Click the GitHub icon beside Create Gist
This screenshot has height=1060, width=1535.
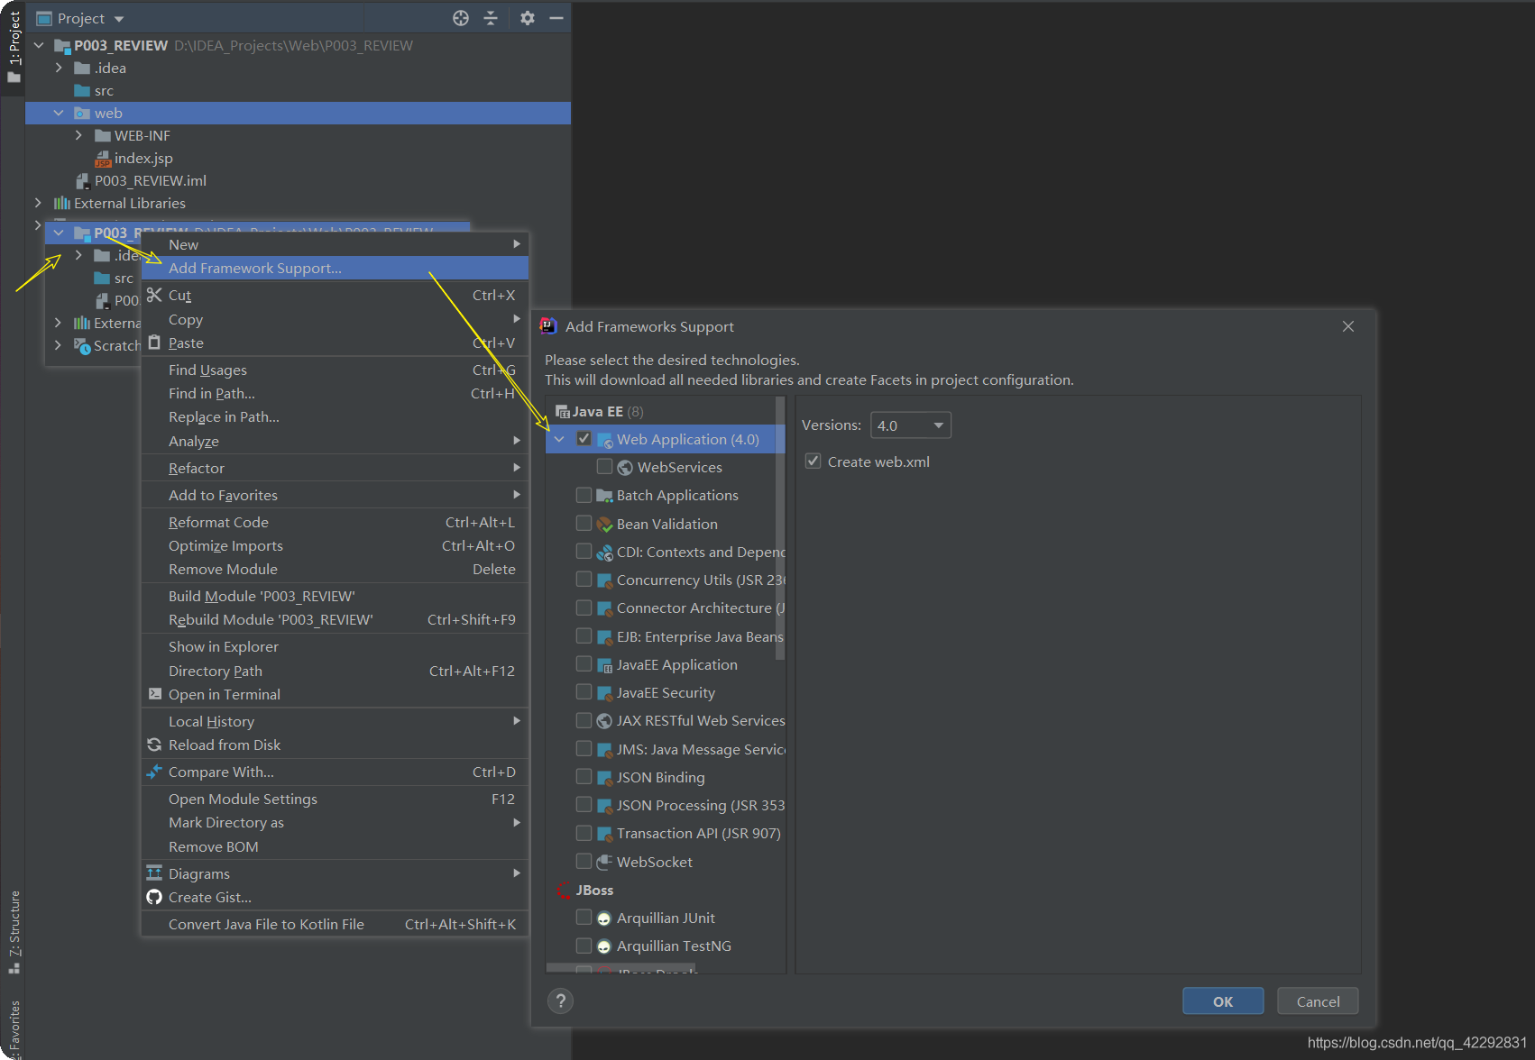point(154,897)
